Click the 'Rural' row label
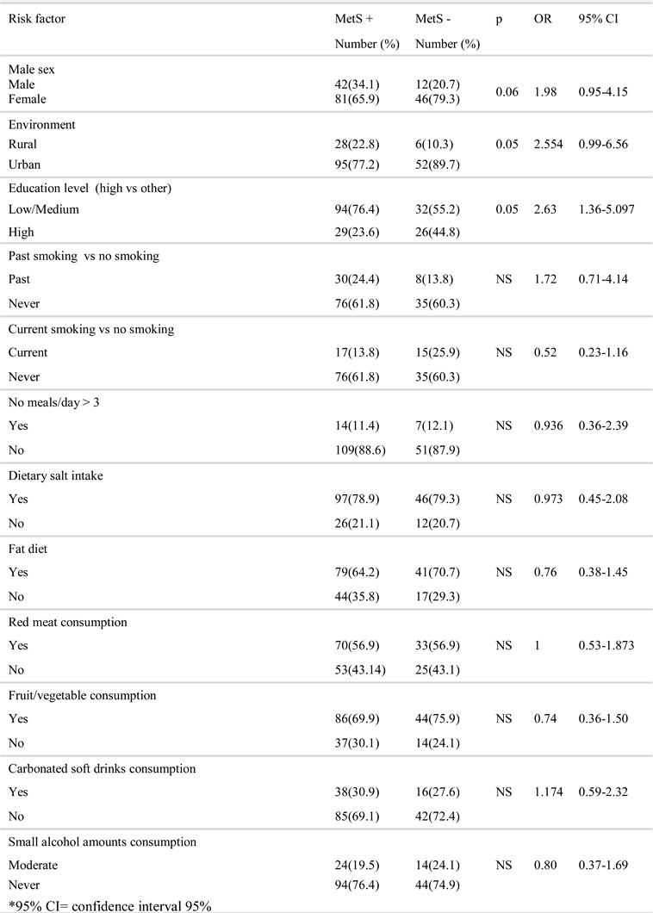Viewport: 653px width, 913px height. click(x=22, y=145)
